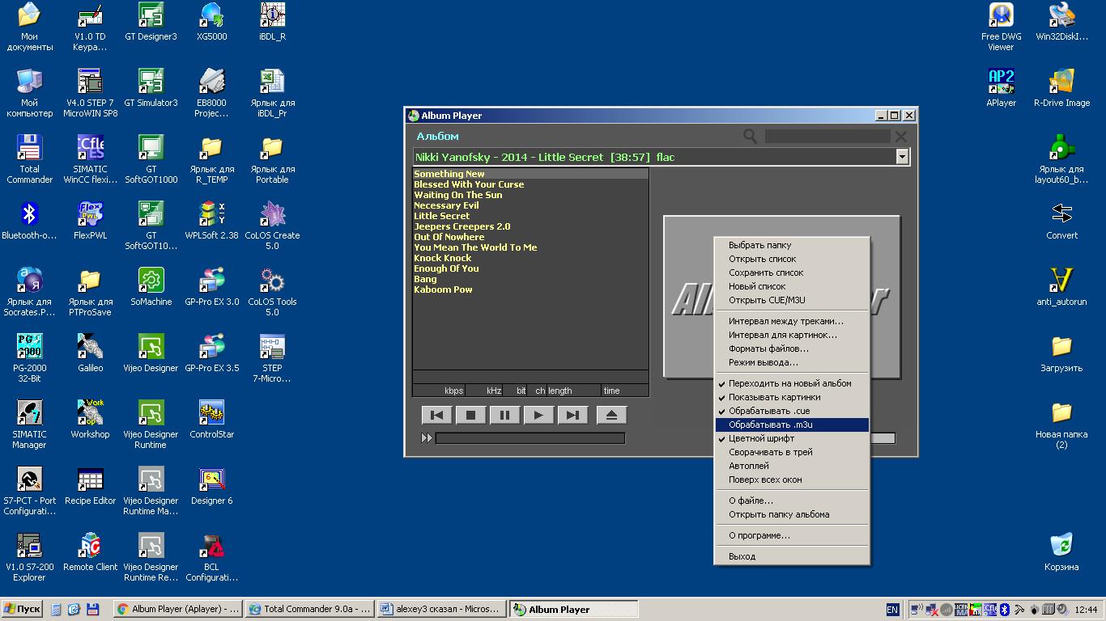Image resolution: width=1106 pixels, height=621 pixels.
Task: Choose 'Выход' to exit Album Player
Action: [792, 556]
